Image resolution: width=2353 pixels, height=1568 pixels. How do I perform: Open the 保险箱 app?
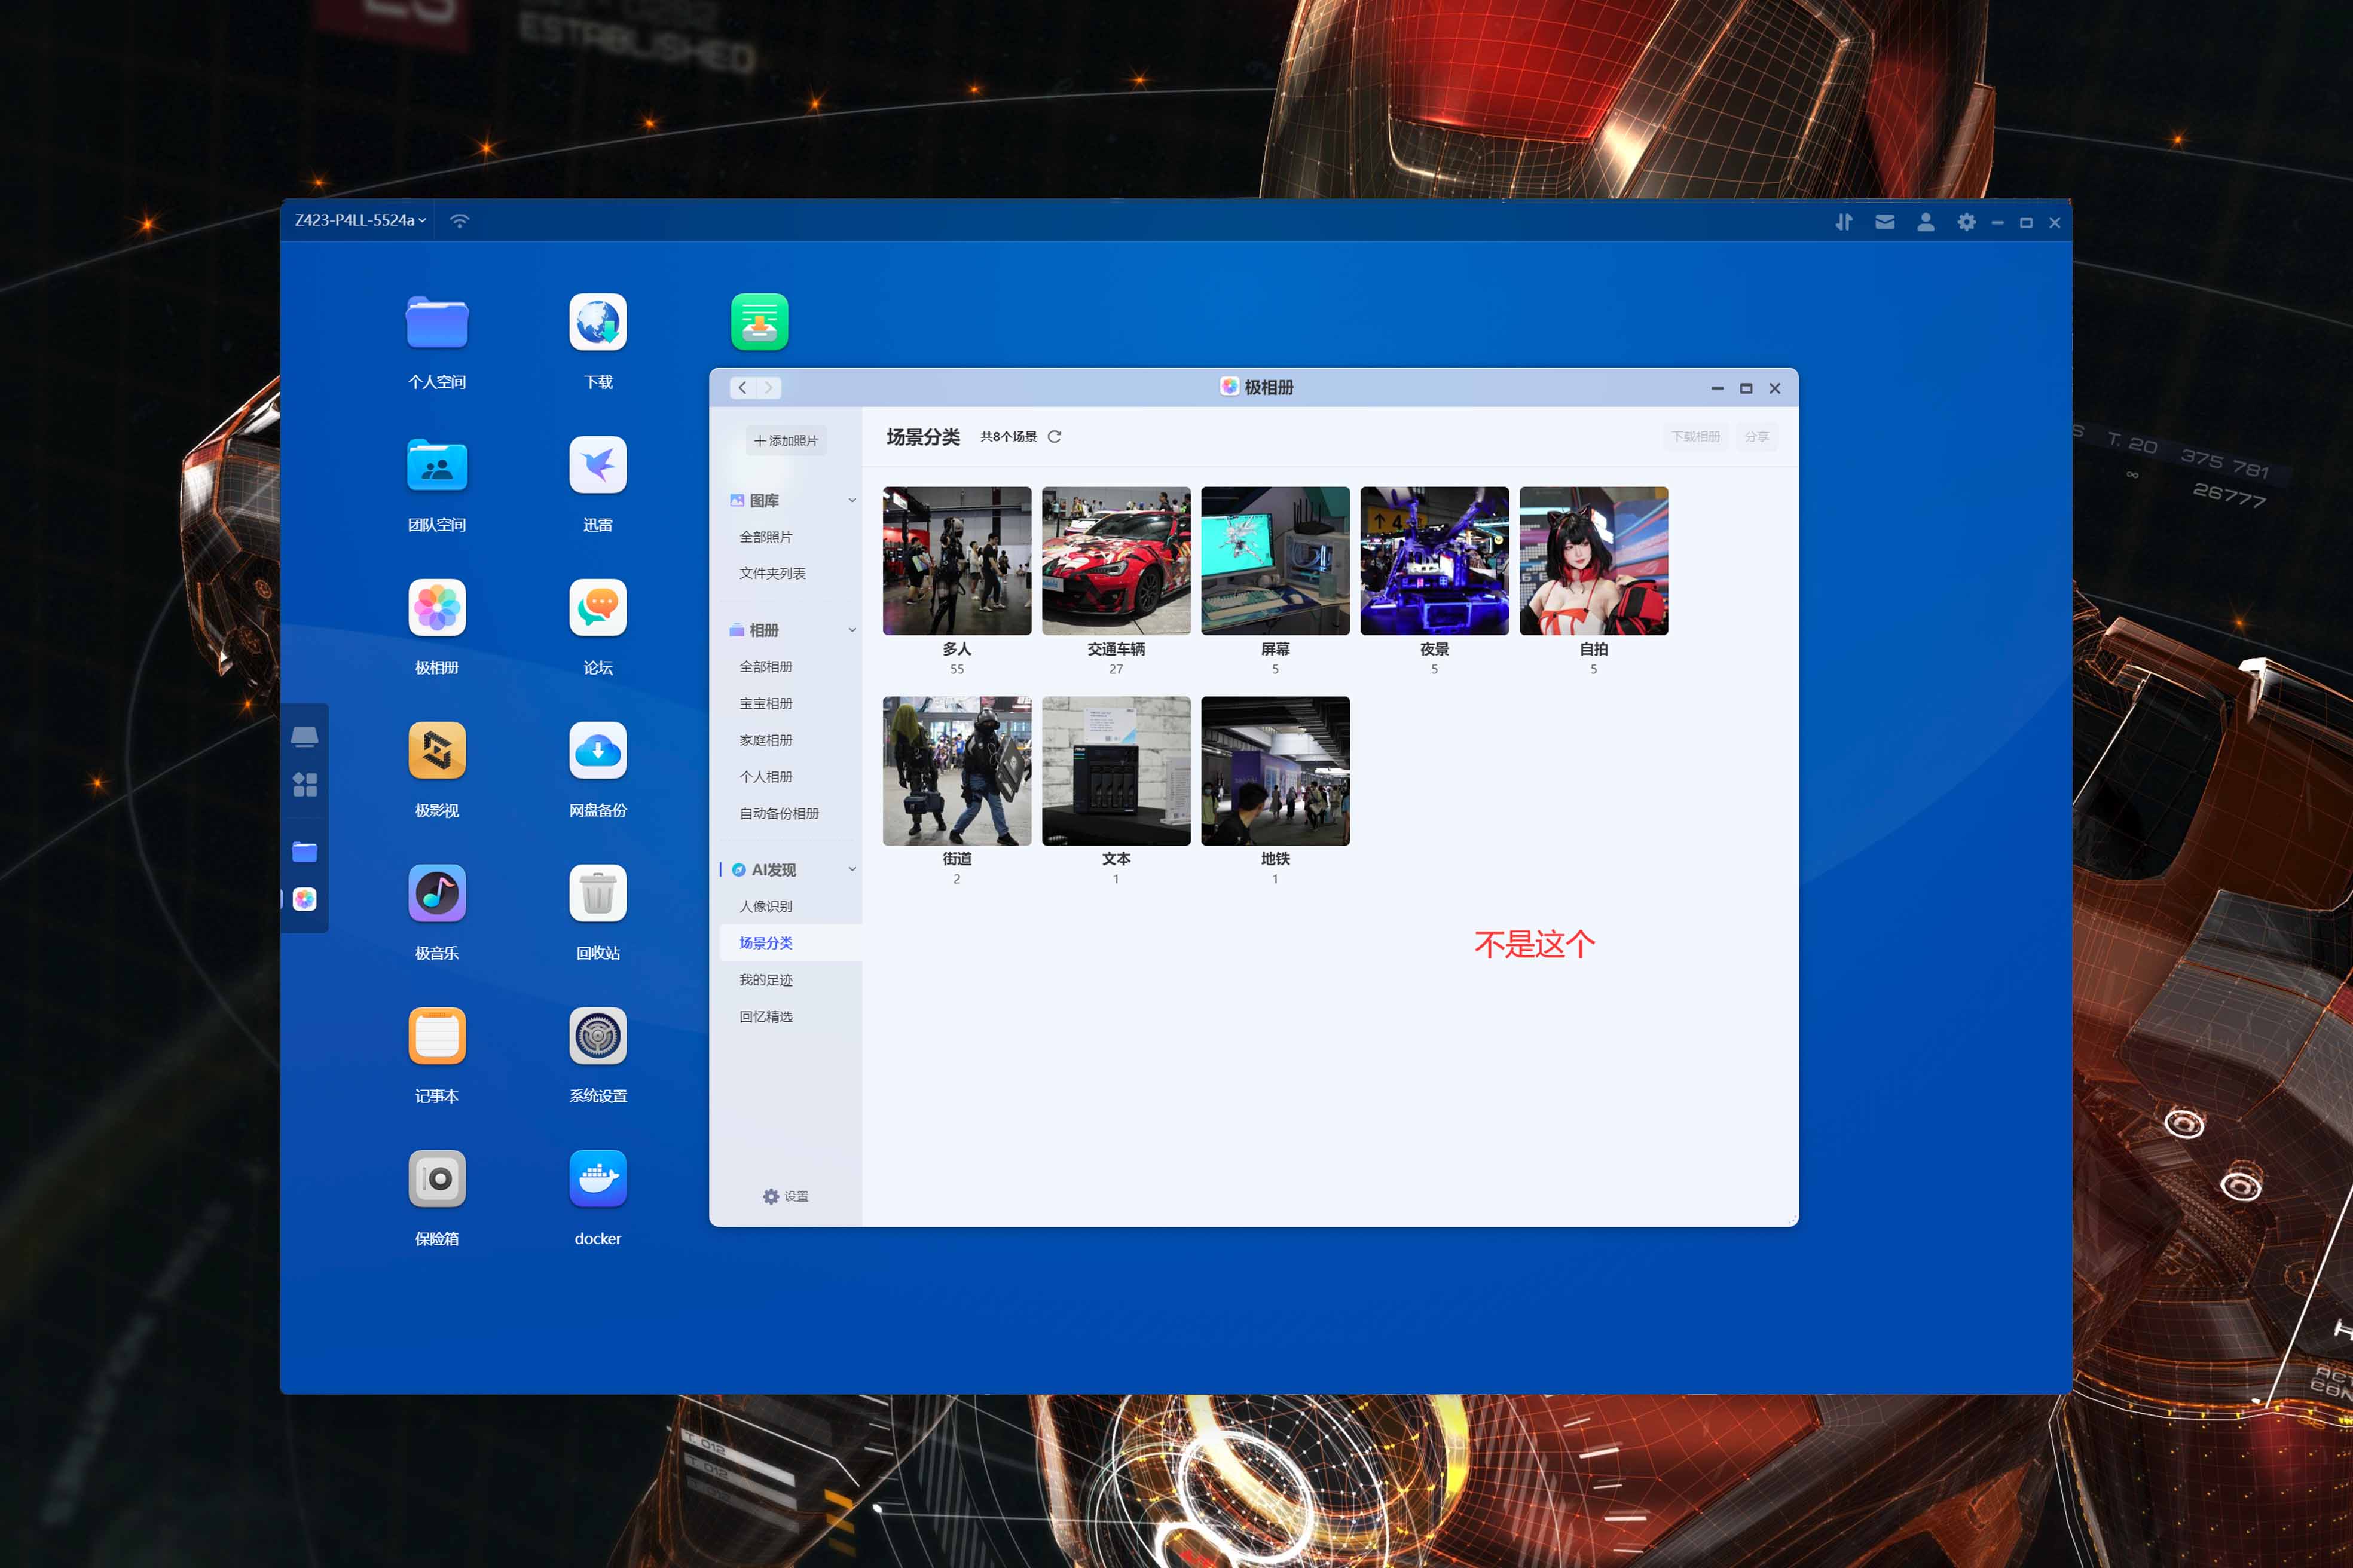point(437,1179)
